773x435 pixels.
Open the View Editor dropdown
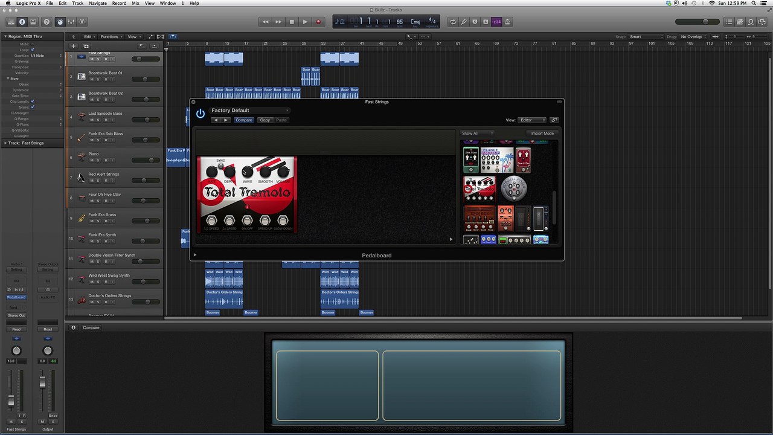tap(532, 120)
